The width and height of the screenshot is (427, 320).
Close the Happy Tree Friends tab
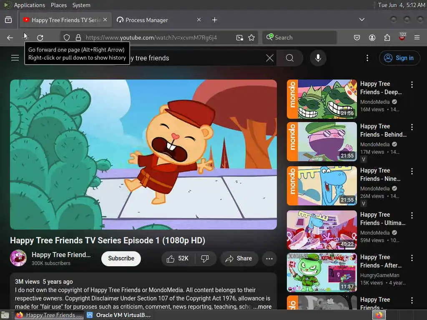[x=105, y=20]
